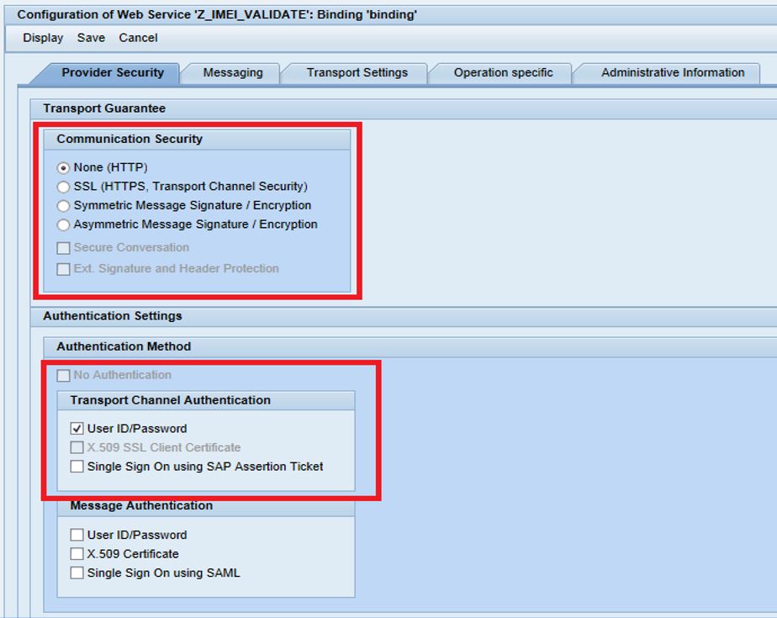Click the Authentication Method group title

click(x=124, y=346)
